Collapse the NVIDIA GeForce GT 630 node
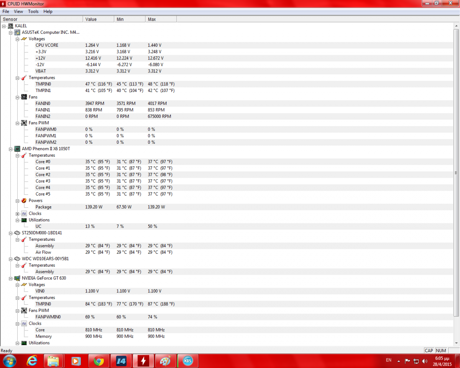 tap(11, 278)
